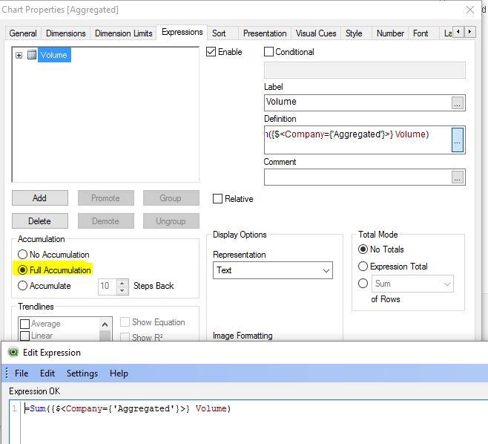Click the tab scroll left arrow

(x=458, y=32)
